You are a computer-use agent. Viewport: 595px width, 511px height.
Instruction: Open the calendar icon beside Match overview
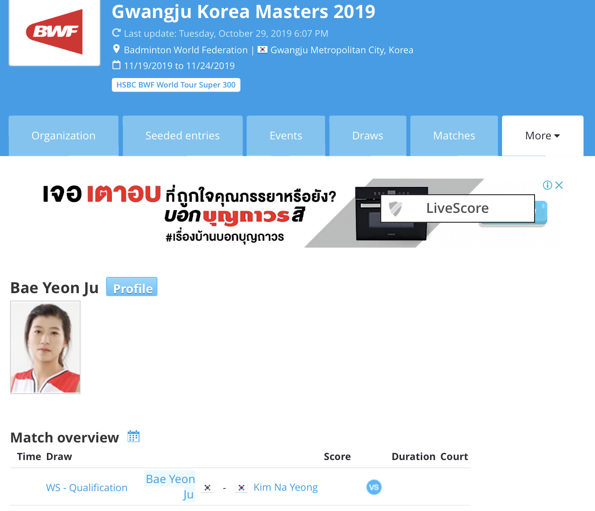tap(134, 436)
